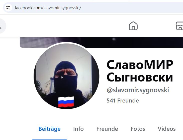Click the 541 Freunde link
The width and height of the screenshot is (183, 140).
pos(123,100)
